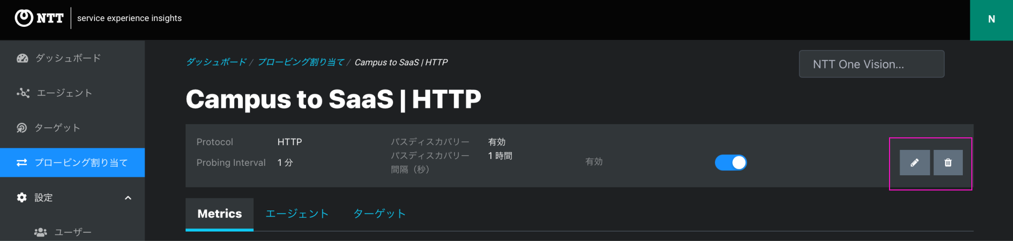This screenshot has width=1013, height=241.
Task: Open the NTT One Vision dropdown
Action: click(872, 64)
